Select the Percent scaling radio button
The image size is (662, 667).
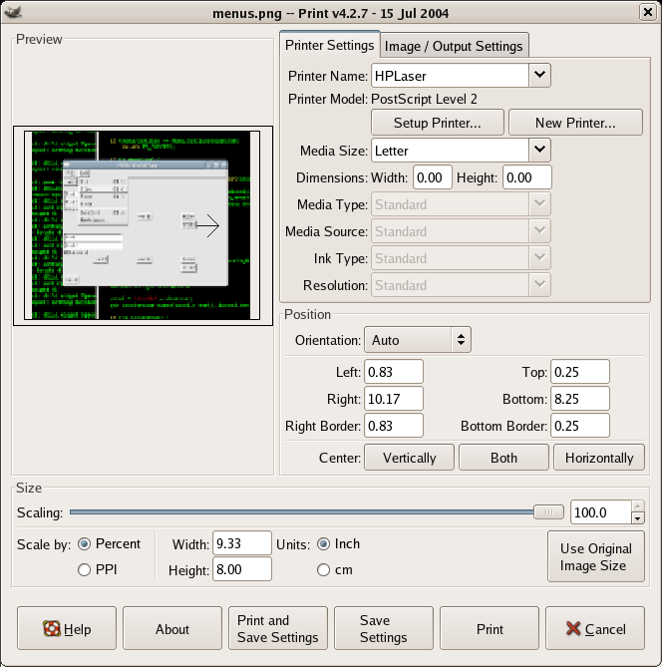(x=84, y=543)
